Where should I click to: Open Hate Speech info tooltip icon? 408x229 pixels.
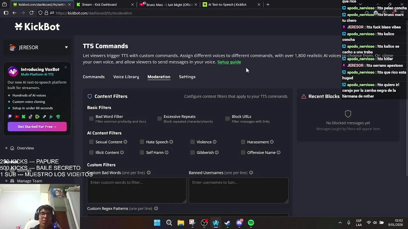click(x=171, y=142)
